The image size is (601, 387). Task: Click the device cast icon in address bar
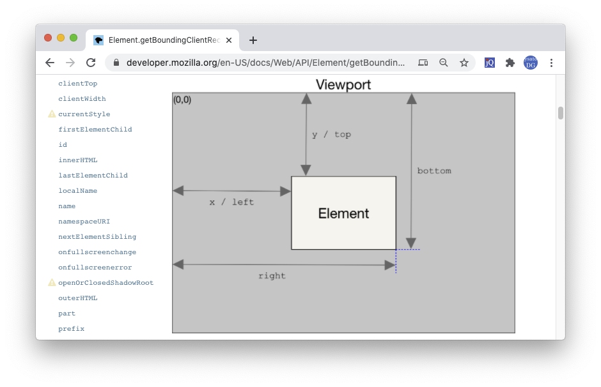coord(423,63)
